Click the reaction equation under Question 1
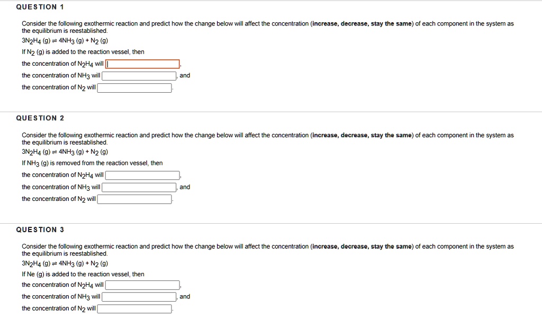The height and width of the screenshot is (326, 542). [65, 41]
